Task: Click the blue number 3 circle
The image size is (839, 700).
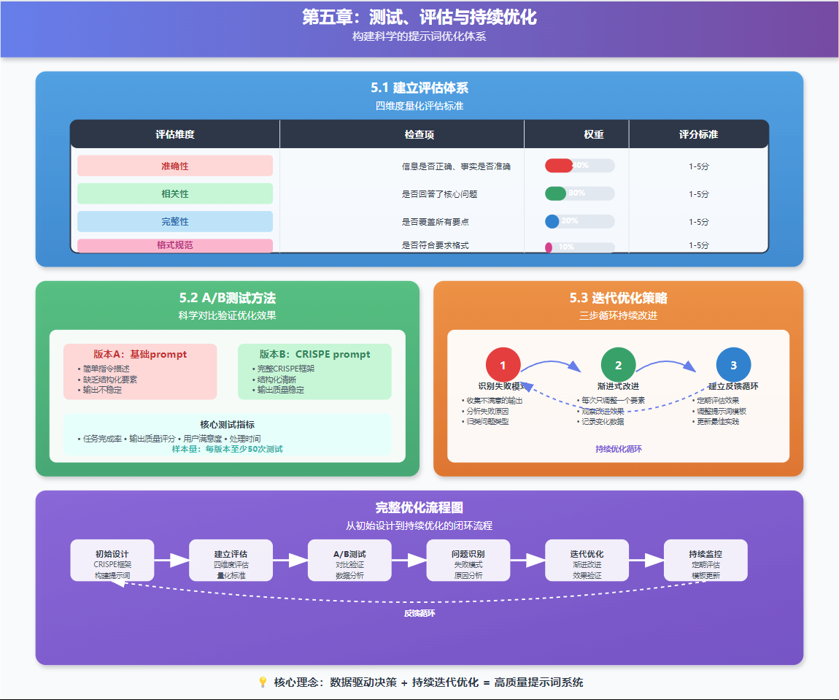Action: (733, 366)
